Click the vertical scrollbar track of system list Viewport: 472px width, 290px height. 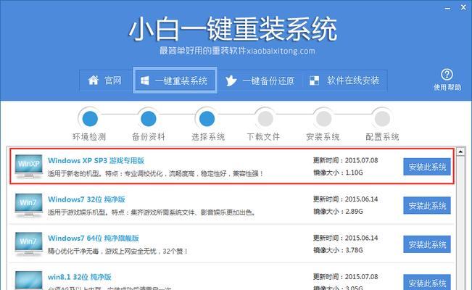click(x=460, y=223)
